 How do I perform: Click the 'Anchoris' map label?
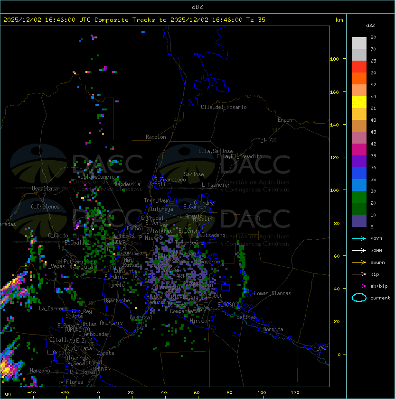(111, 323)
